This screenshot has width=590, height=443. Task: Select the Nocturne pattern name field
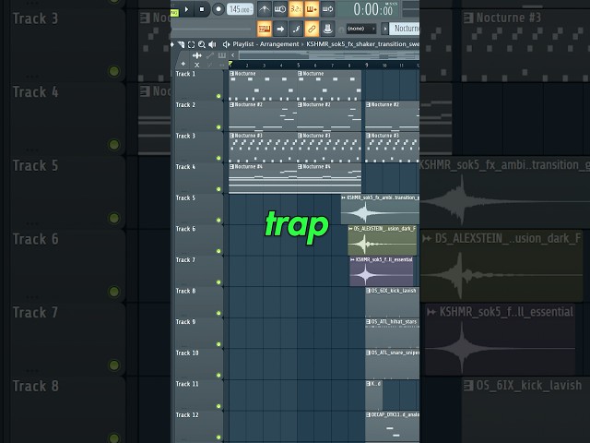click(x=406, y=29)
